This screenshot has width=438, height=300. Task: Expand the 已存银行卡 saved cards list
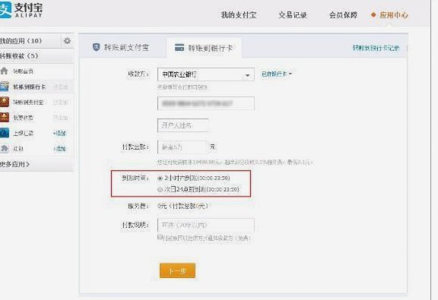277,74
